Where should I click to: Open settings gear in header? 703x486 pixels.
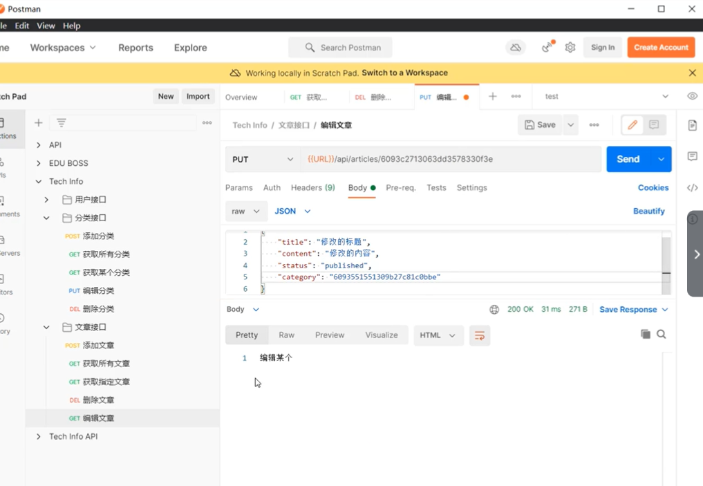[570, 48]
